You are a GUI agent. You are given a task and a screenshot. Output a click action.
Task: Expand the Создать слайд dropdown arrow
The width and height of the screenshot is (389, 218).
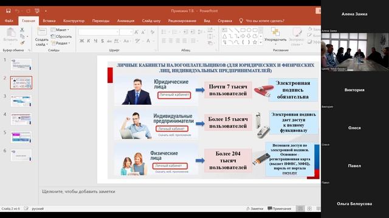click(x=47, y=44)
